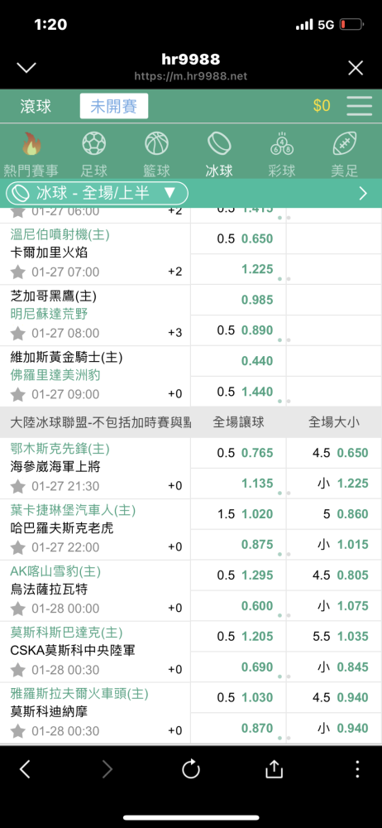This screenshot has width=382, height=828.
Task: Select the 籃球 basketball icon
Action: [x=157, y=143]
